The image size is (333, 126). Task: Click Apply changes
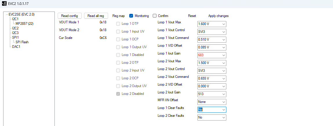pos(218,16)
